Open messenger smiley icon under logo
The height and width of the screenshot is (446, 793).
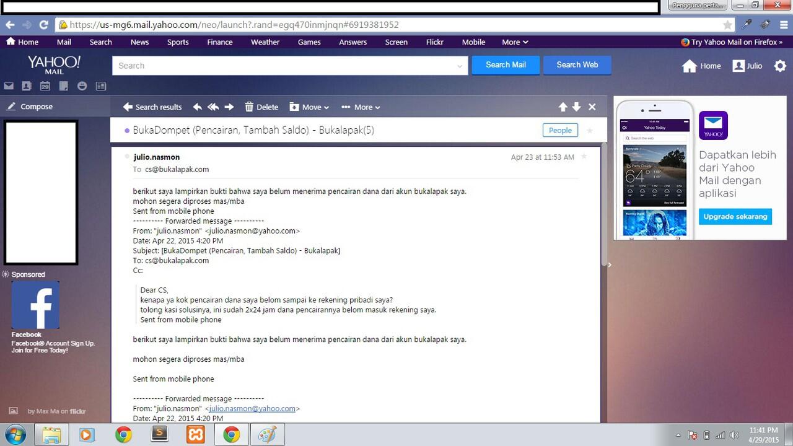82,86
